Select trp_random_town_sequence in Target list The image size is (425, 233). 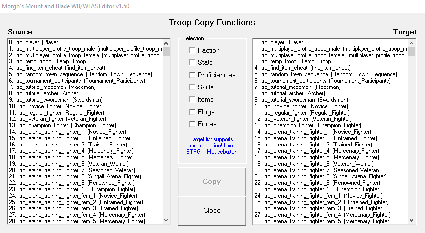pos(330,74)
